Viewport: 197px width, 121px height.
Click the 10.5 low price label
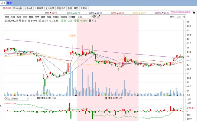(x=45, y=93)
